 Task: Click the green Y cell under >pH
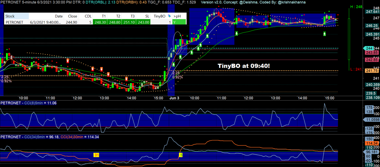tap(179, 22)
